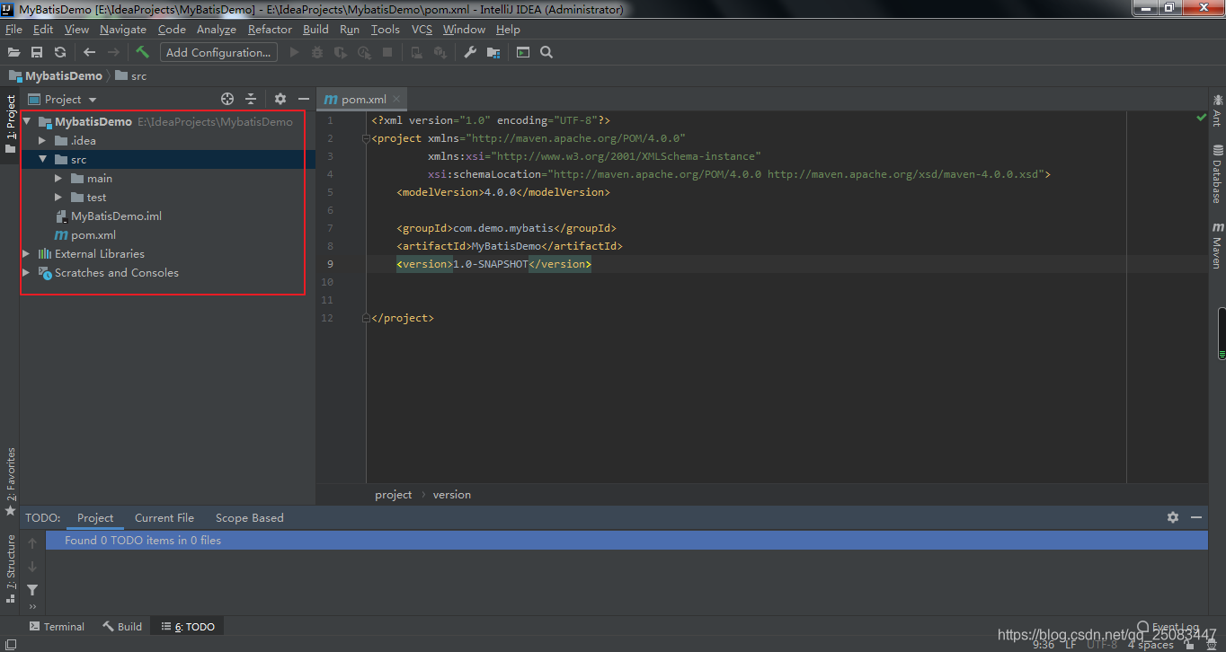
Task: Expand the main folder
Action: (58, 178)
